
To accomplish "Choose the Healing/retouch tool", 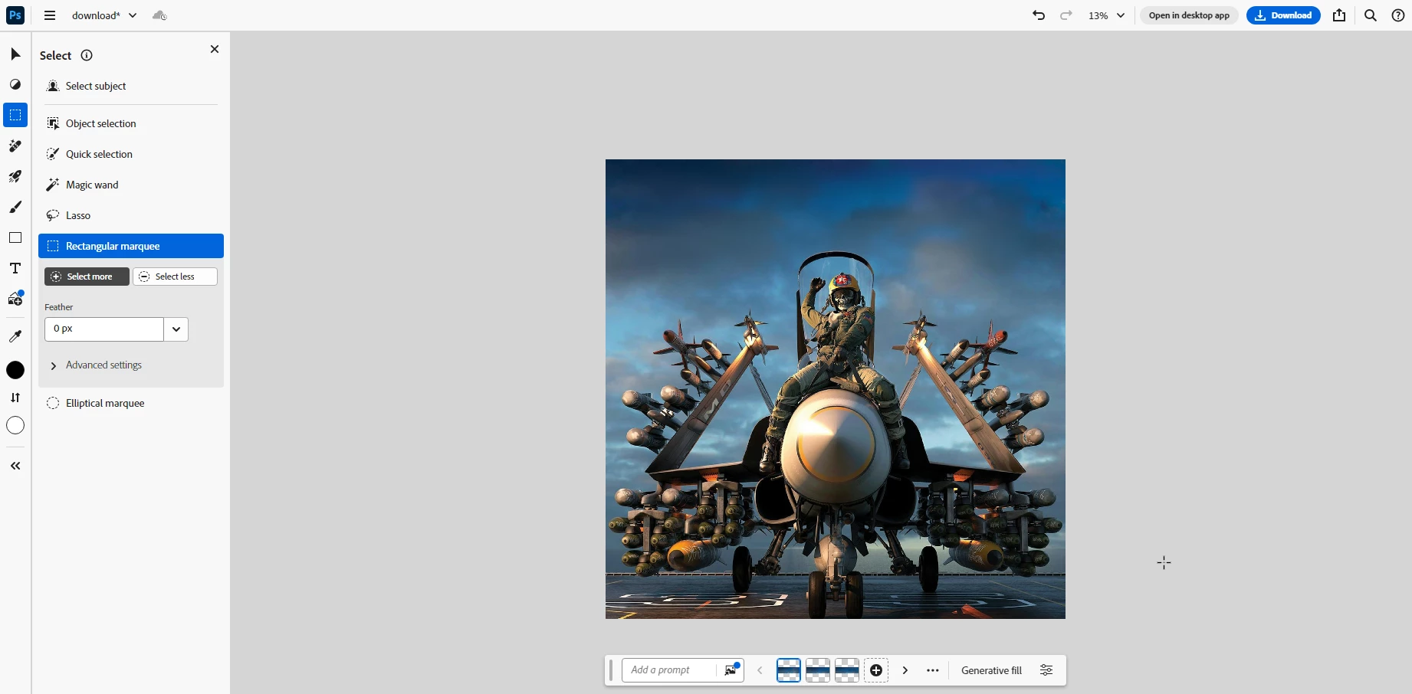I will click(15, 146).
